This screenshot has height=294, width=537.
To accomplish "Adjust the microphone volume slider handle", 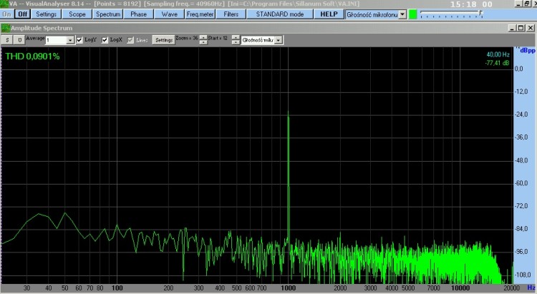I will 480,14.
